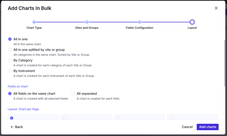Screen dimensions: 227x136
Task: Click the Fields Configuration step checkmark
Action: (139, 22)
